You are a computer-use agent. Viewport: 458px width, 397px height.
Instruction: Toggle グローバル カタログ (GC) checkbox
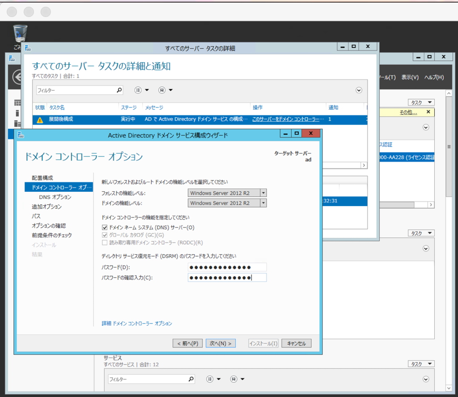(x=105, y=235)
